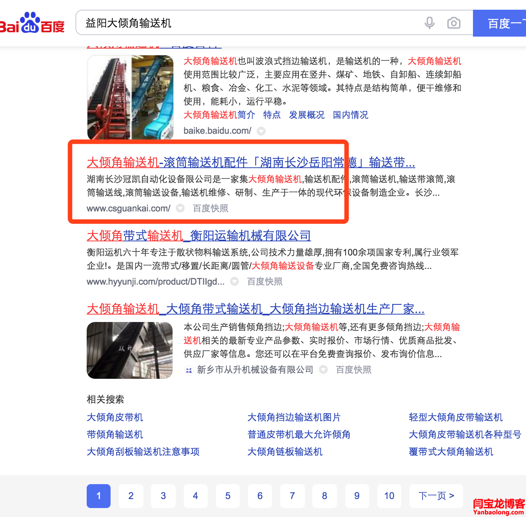Click the dark conveyor belt thumbnail image
This screenshot has width=526, height=517.
coord(130,350)
